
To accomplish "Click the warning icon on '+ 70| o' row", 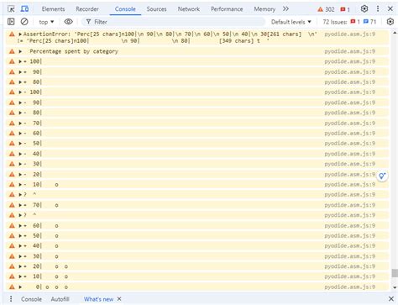I will 12,205.
